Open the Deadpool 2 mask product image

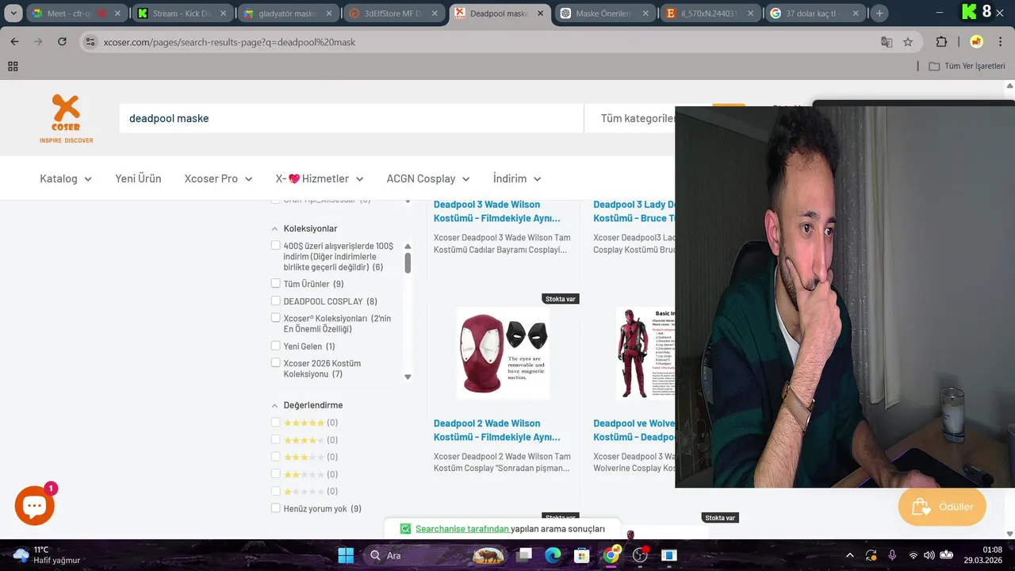tap(503, 353)
